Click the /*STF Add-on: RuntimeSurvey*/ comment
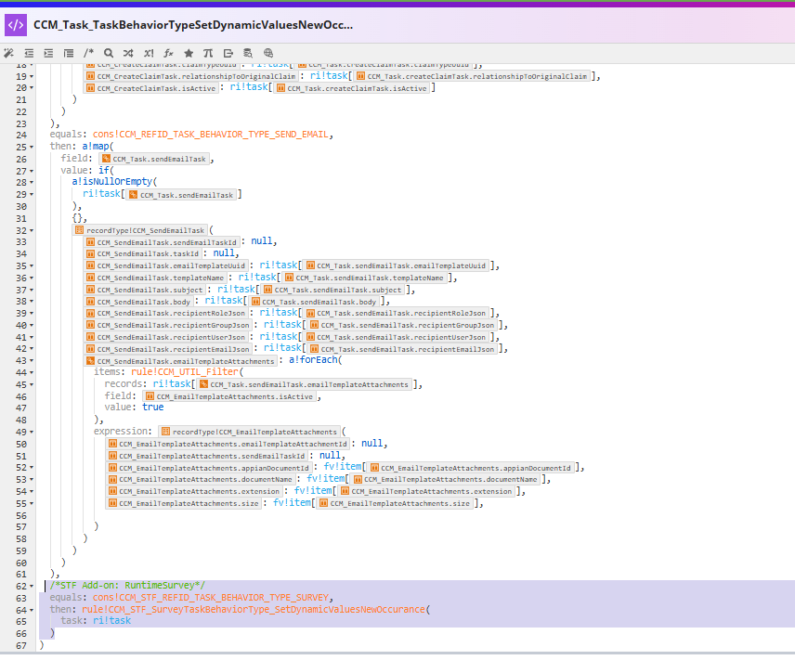 coord(127,586)
